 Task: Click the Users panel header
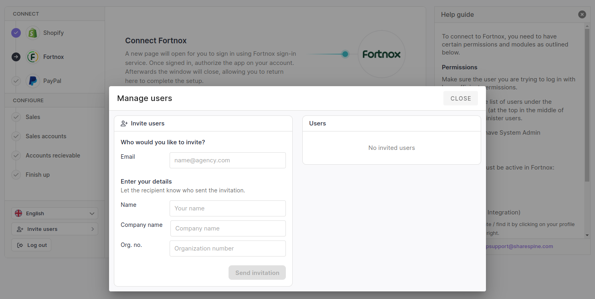click(x=392, y=123)
